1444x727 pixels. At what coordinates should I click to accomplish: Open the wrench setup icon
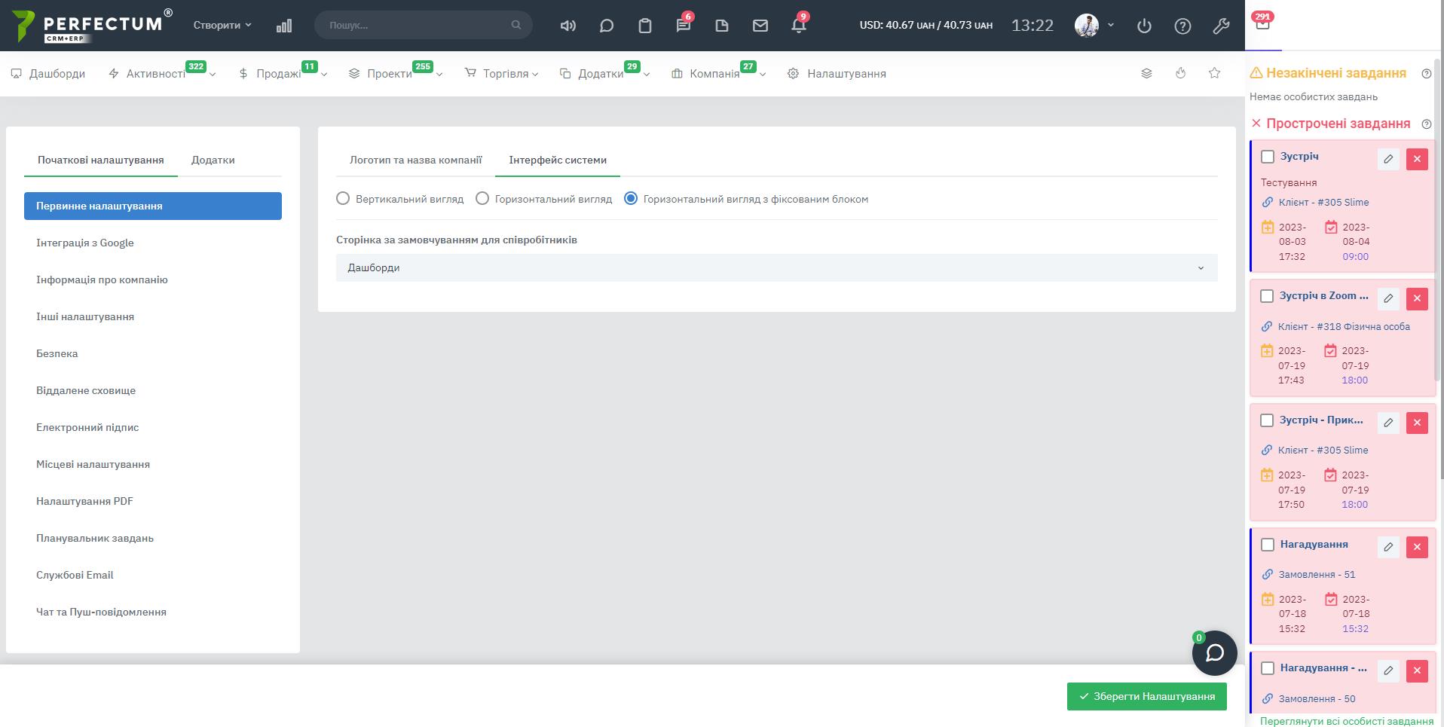coord(1221,26)
